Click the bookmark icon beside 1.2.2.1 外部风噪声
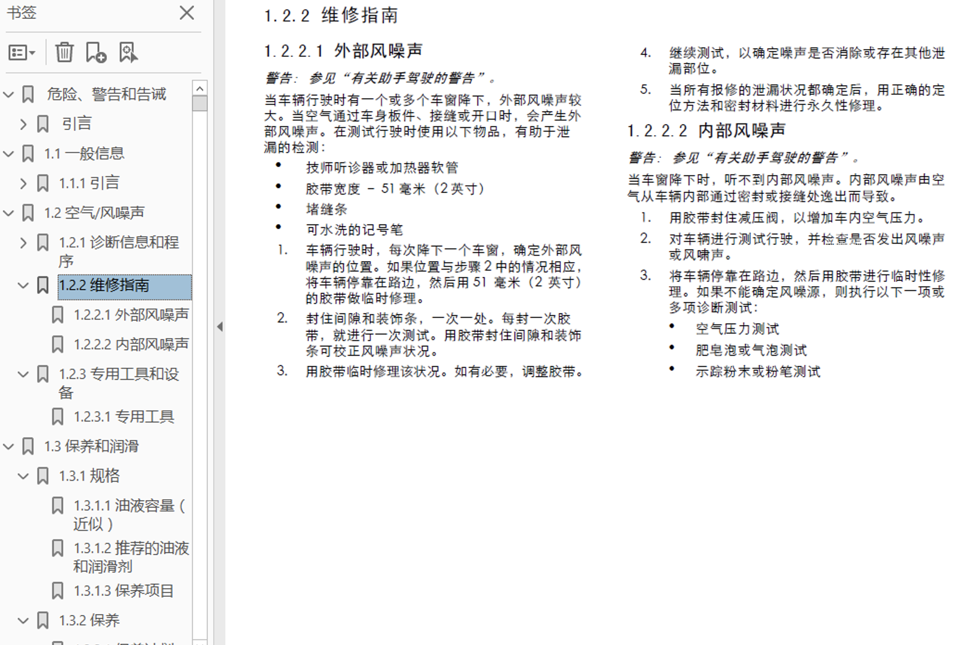974x645 pixels. pos(57,315)
